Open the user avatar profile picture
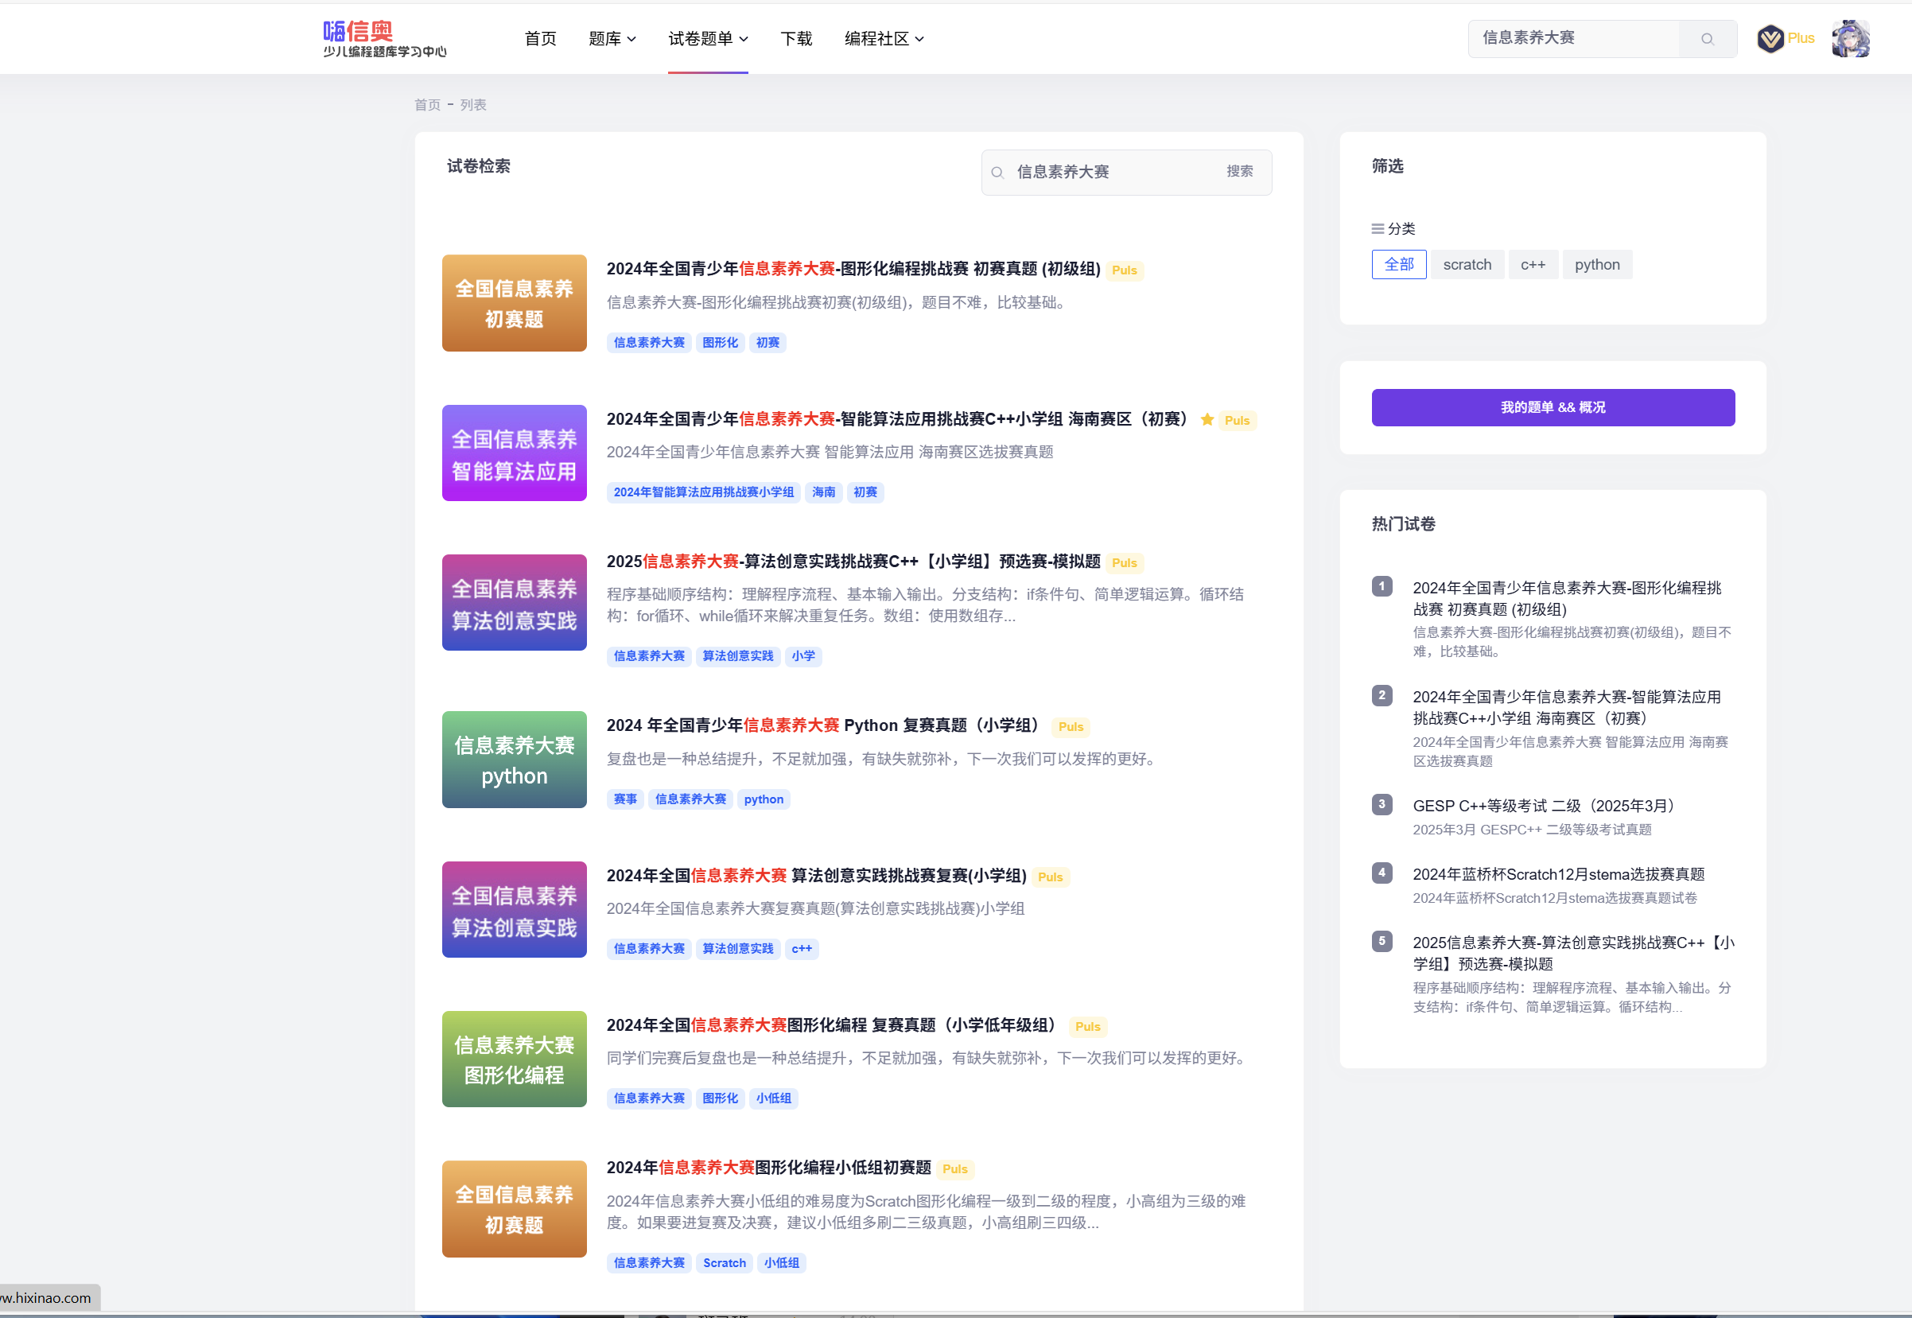1912x1318 pixels. pyautogui.click(x=1850, y=39)
